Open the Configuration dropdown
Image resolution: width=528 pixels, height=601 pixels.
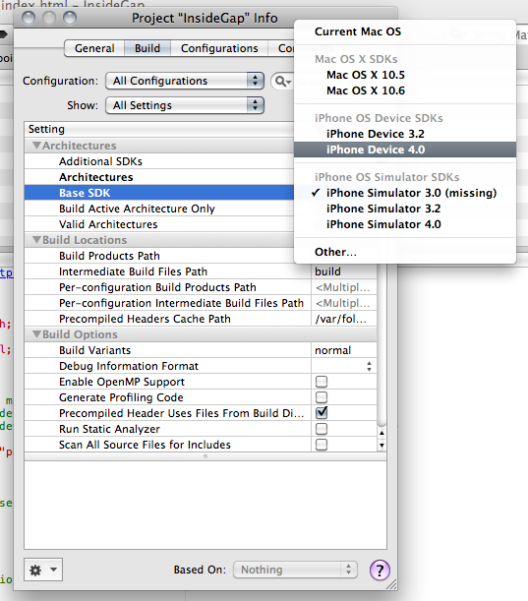[185, 81]
